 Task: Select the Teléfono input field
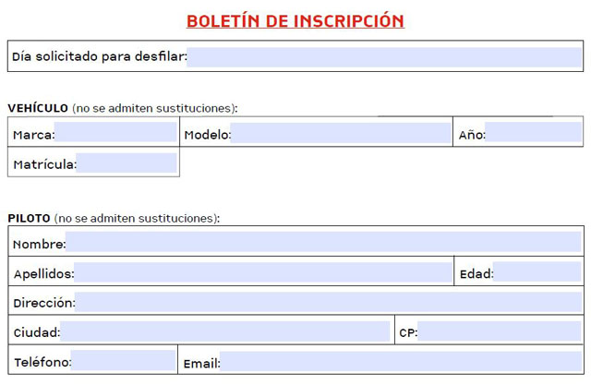124,361
